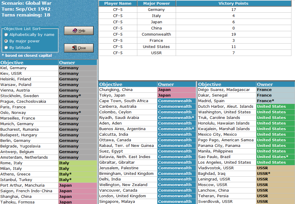Click the Help book icon

click(x=75, y=31)
